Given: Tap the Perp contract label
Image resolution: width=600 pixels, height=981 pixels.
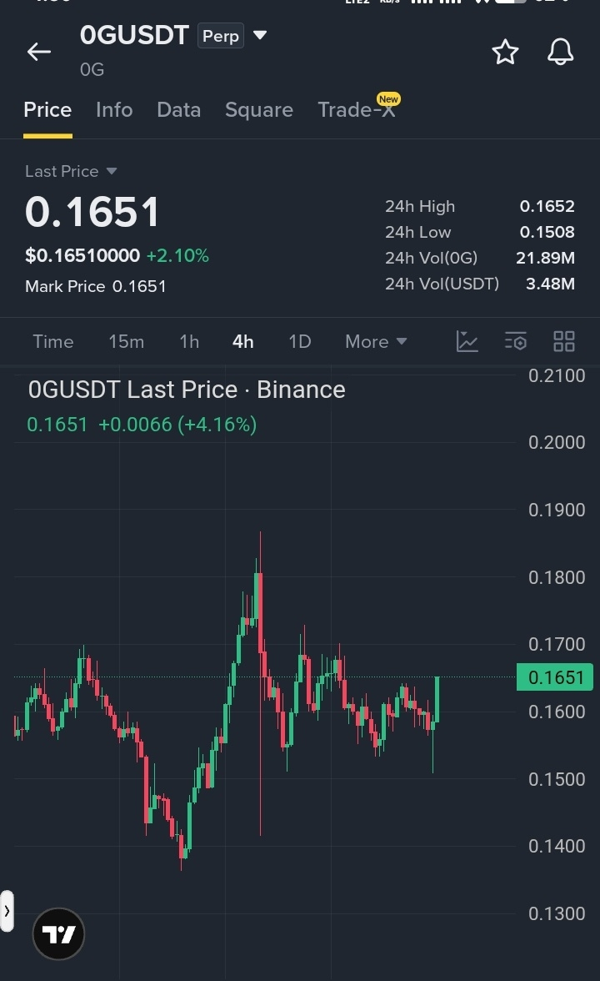Looking at the screenshot, I should [x=221, y=36].
